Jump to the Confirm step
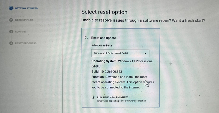The image size is (219, 113). point(21,32)
